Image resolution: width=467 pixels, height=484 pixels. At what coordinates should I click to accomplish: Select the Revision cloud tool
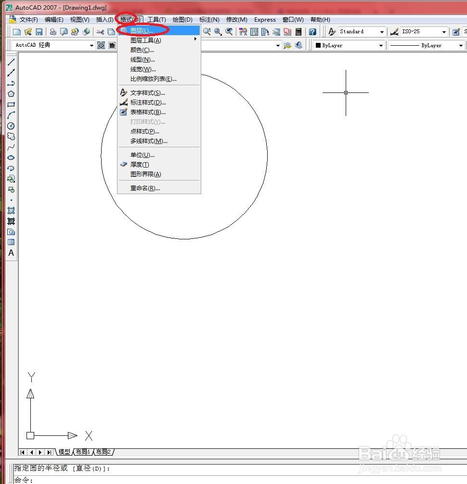click(11, 136)
